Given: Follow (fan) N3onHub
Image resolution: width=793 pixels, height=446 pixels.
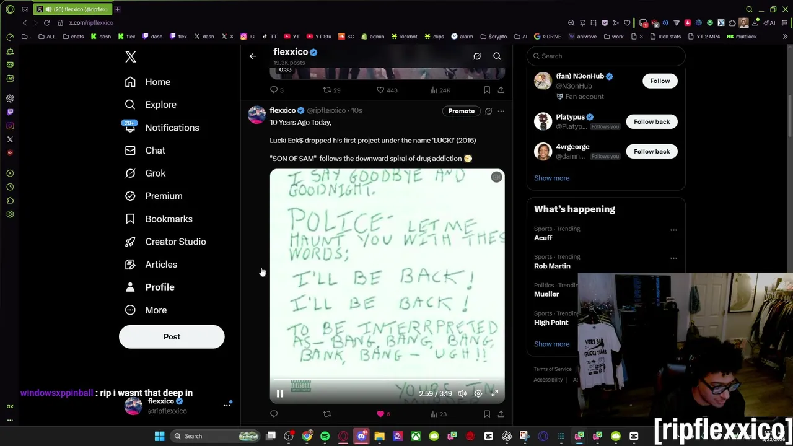Looking at the screenshot, I should 660,81.
